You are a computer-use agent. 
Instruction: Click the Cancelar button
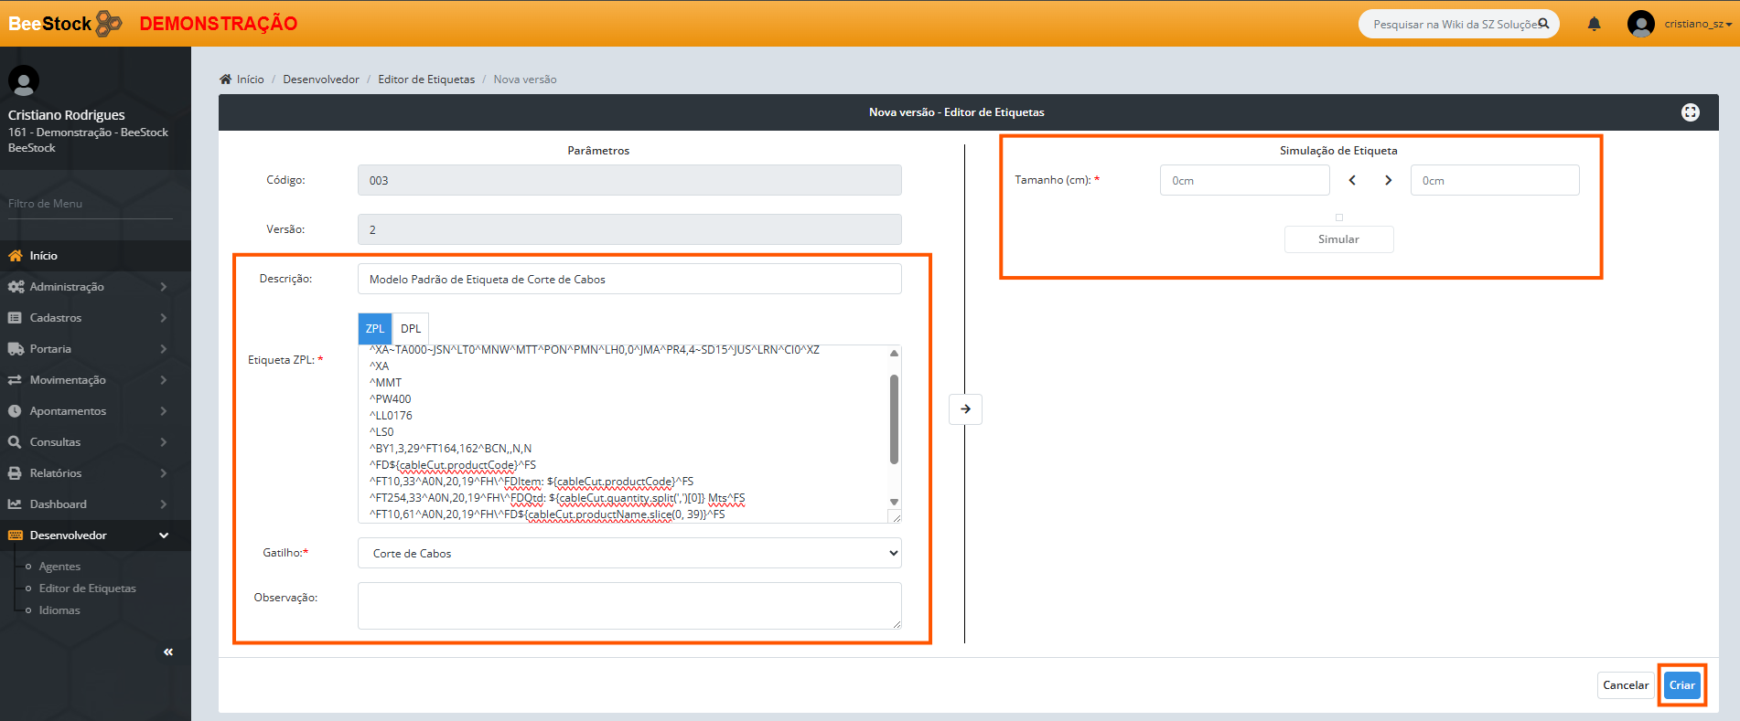1625,685
